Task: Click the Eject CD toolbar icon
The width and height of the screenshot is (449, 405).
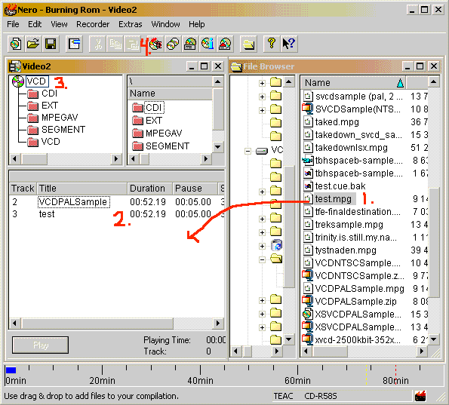Action: point(226,44)
